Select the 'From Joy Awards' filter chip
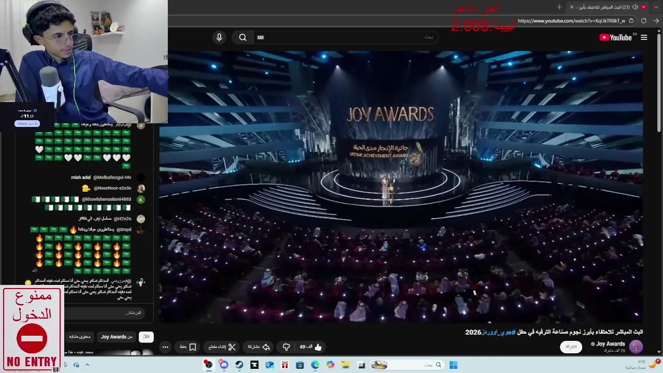663x373 pixels. tap(117, 337)
